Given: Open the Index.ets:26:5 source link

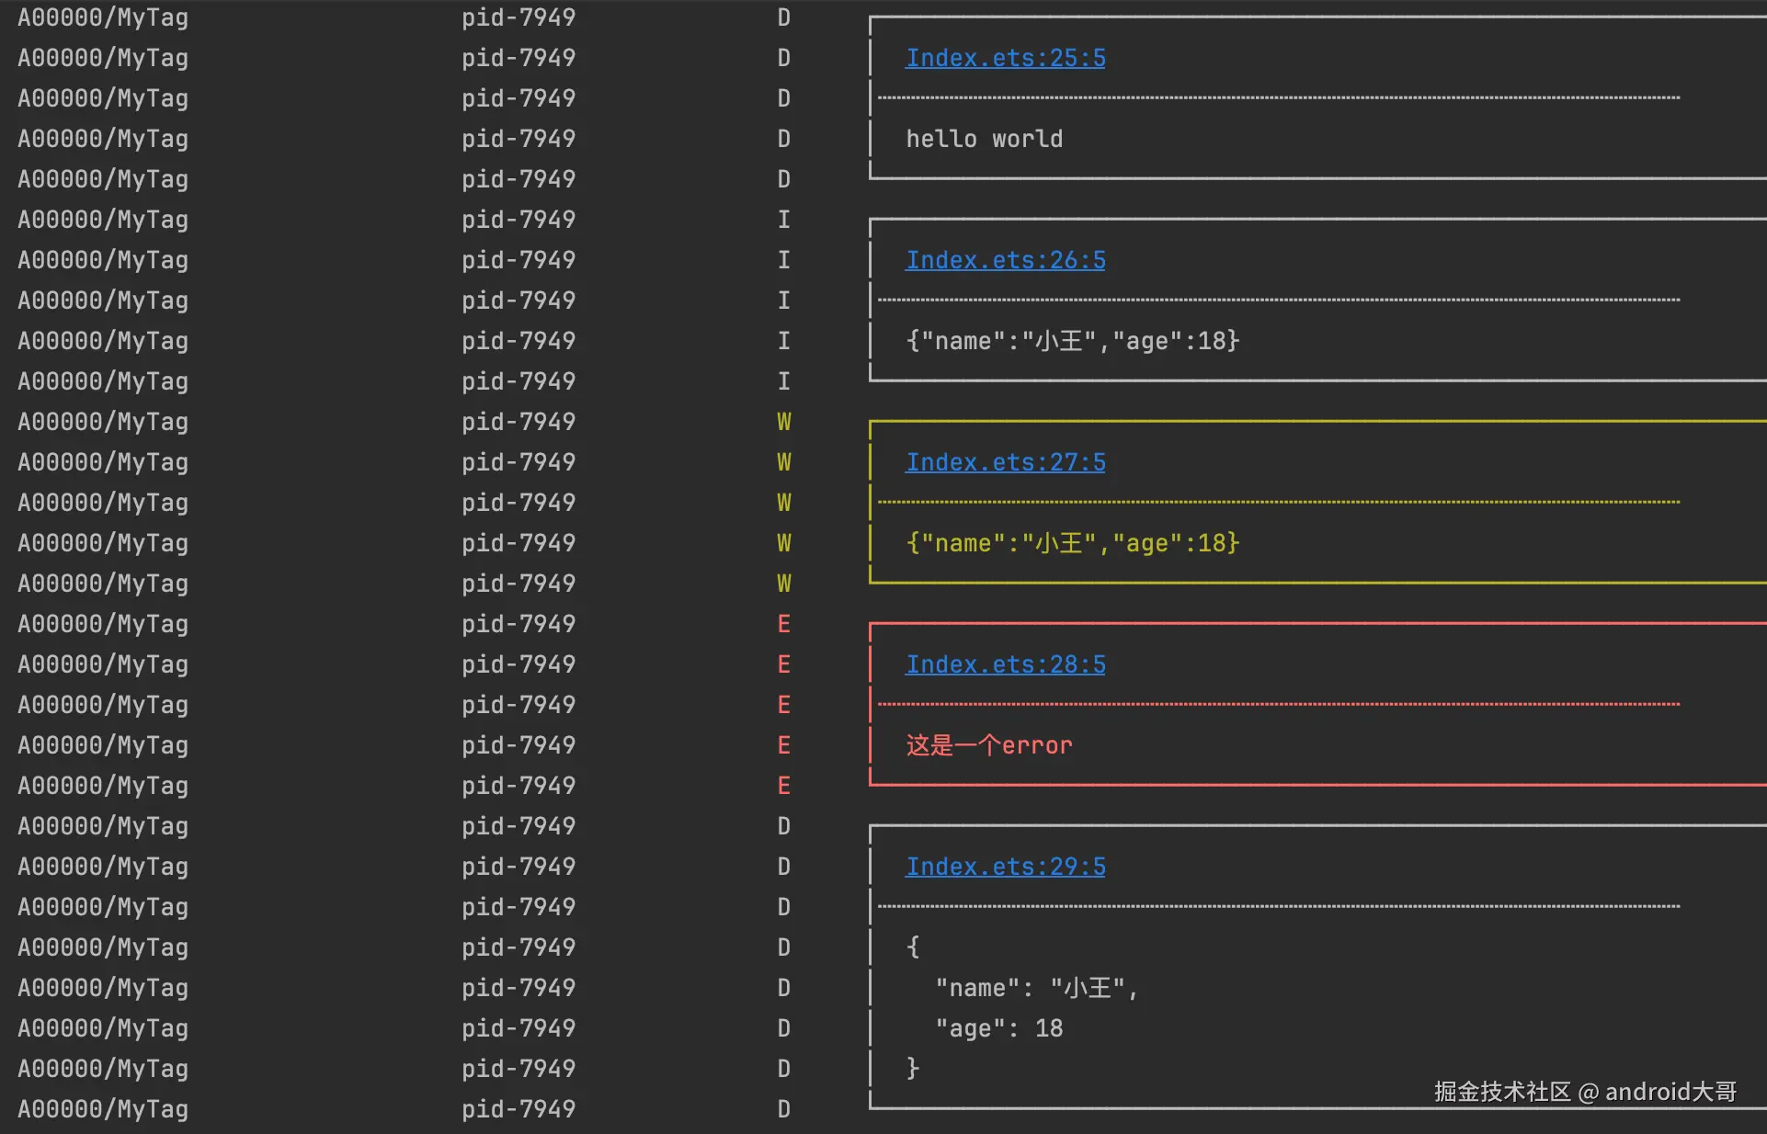Looking at the screenshot, I should 1005,260.
